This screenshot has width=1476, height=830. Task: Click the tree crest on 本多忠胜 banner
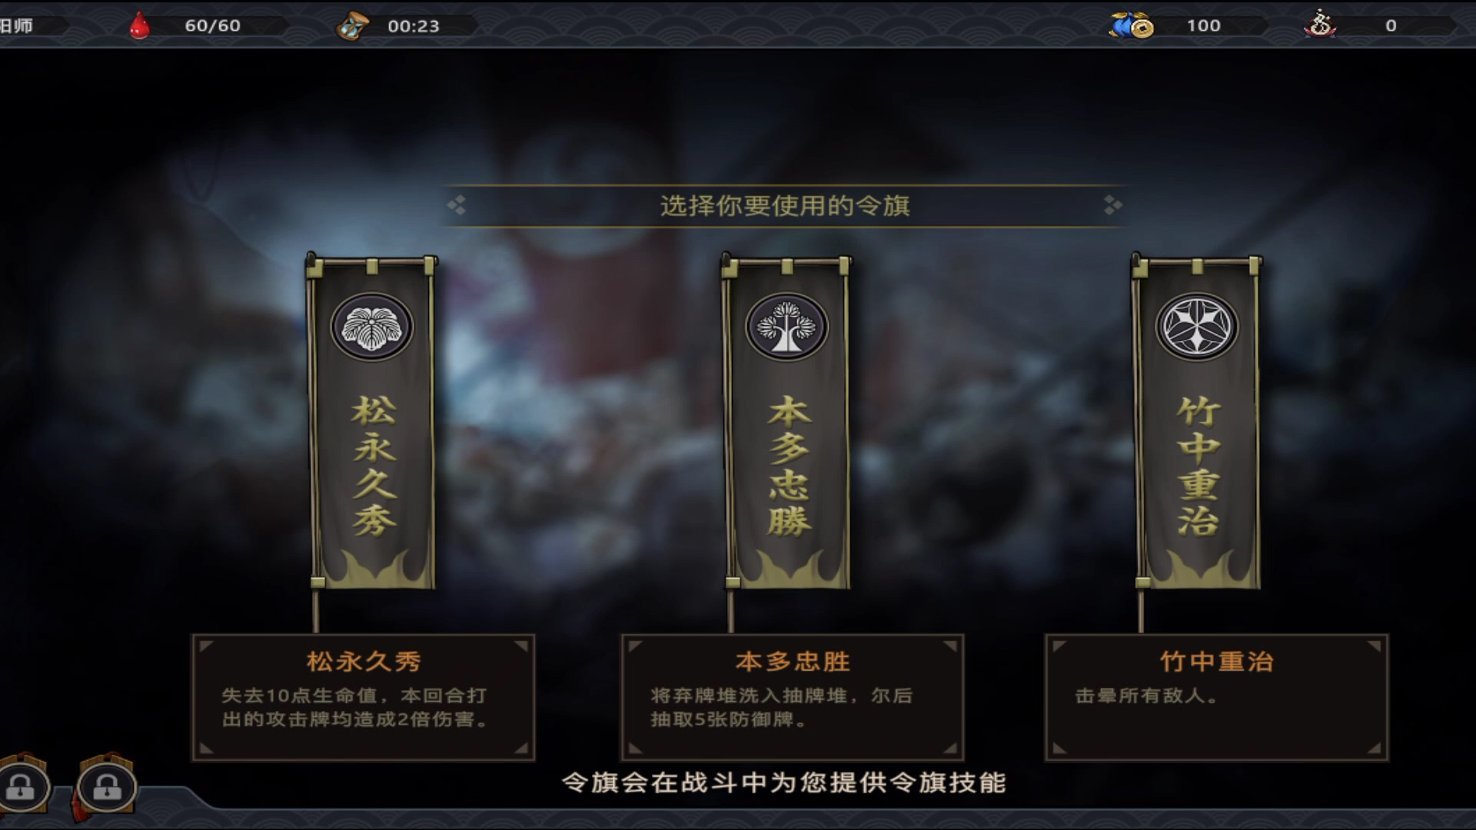(786, 327)
